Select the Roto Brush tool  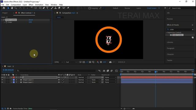(x=64, y=8)
